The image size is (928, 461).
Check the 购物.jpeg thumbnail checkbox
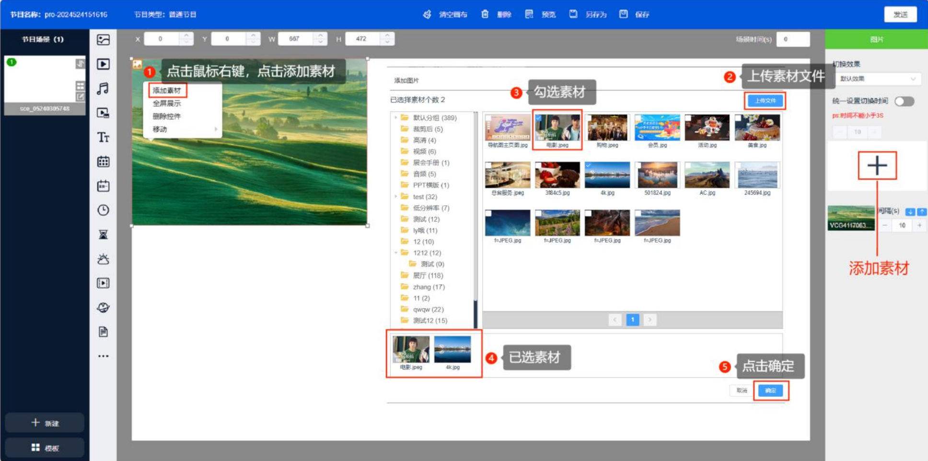click(x=589, y=118)
